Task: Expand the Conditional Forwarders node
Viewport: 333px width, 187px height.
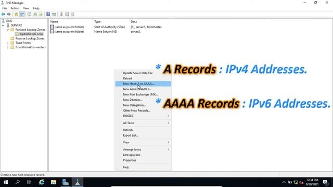Action: point(8,47)
